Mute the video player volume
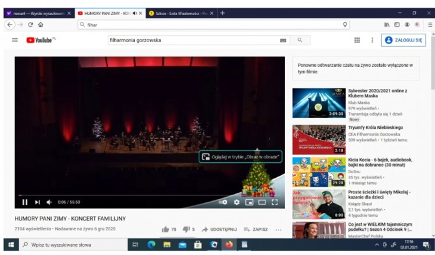435x255 pixels. (x=49, y=202)
